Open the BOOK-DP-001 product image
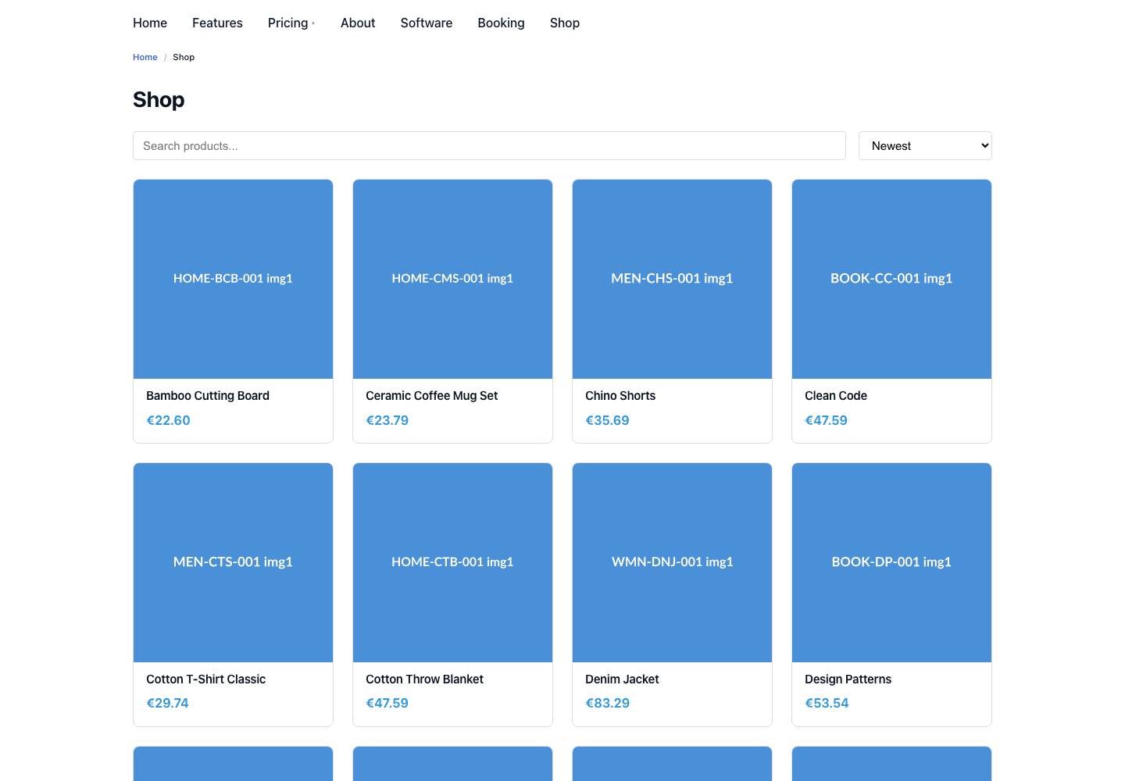This screenshot has height=781, width=1125. [891, 563]
